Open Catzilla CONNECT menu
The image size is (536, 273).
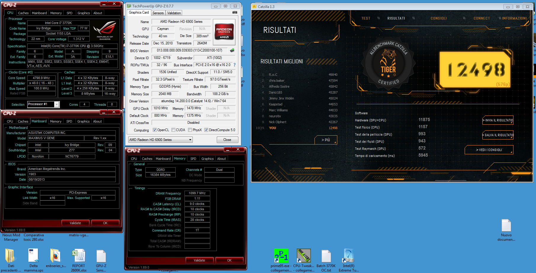click(482, 18)
